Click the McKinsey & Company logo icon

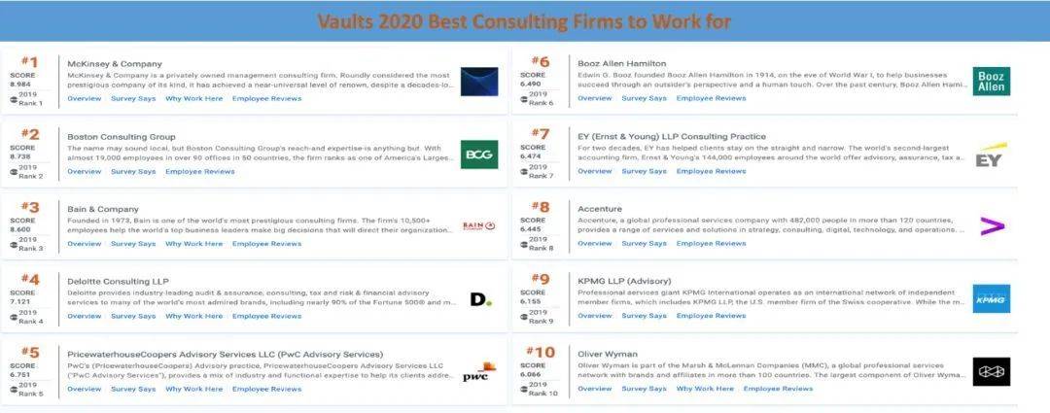tap(478, 82)
